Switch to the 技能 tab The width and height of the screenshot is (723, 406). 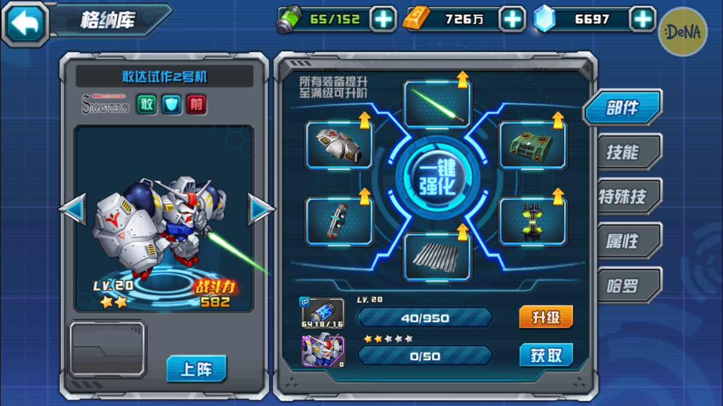pyautogui.click(x=623, y=153)
